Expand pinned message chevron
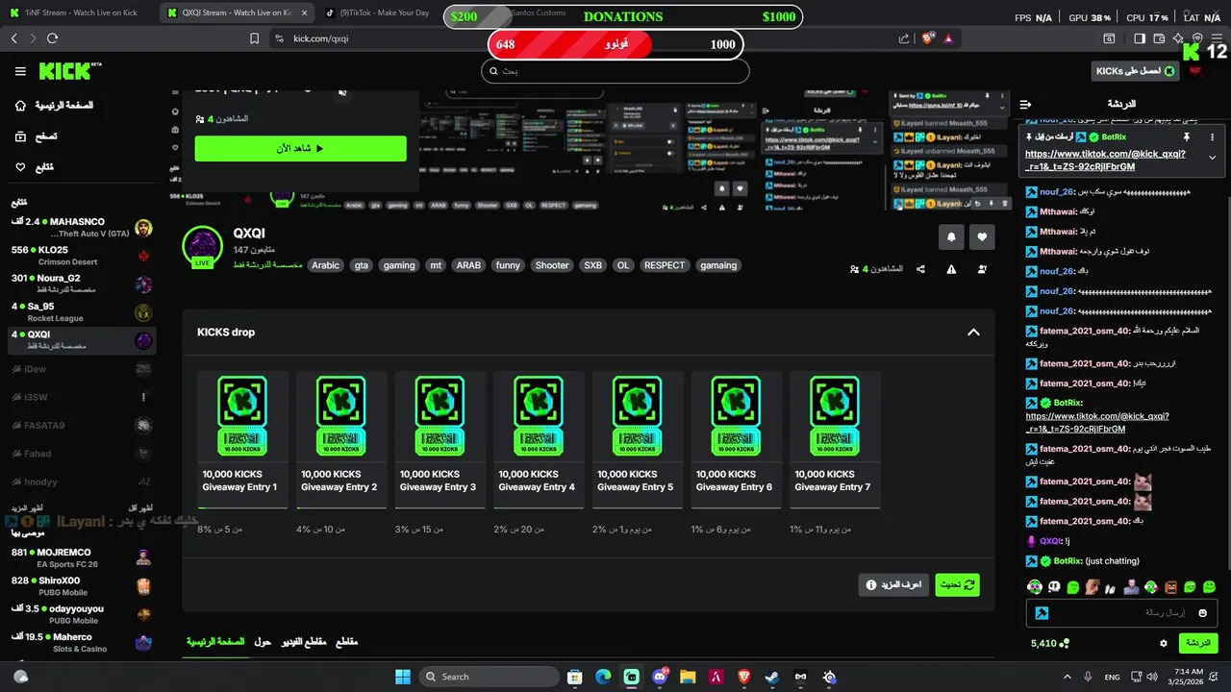 (1212, 158)
